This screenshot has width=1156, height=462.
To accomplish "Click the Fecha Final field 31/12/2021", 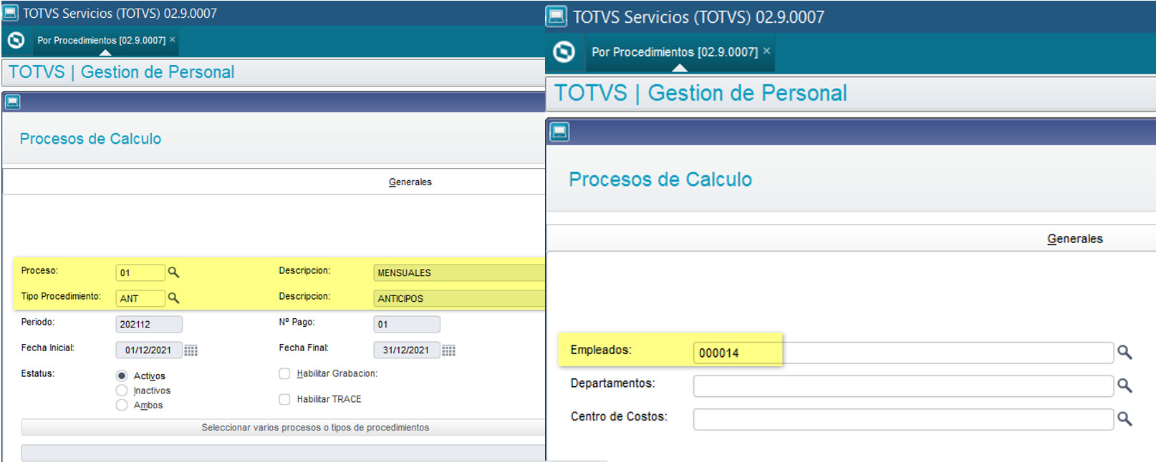I will click(407, 350).
